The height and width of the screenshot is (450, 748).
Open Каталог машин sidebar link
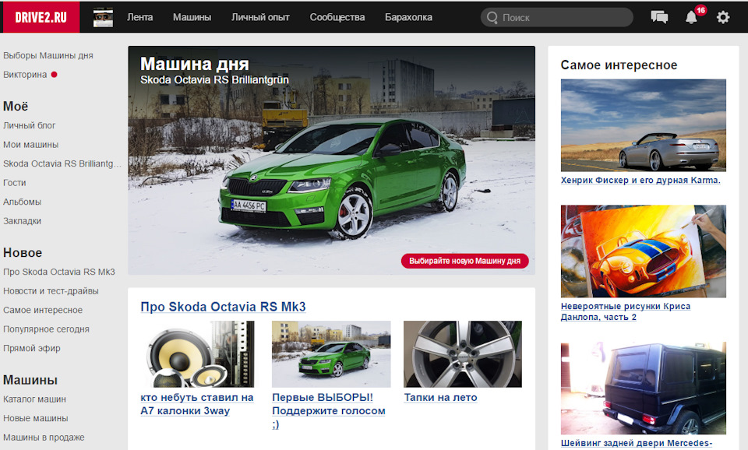tap(34, 399)
